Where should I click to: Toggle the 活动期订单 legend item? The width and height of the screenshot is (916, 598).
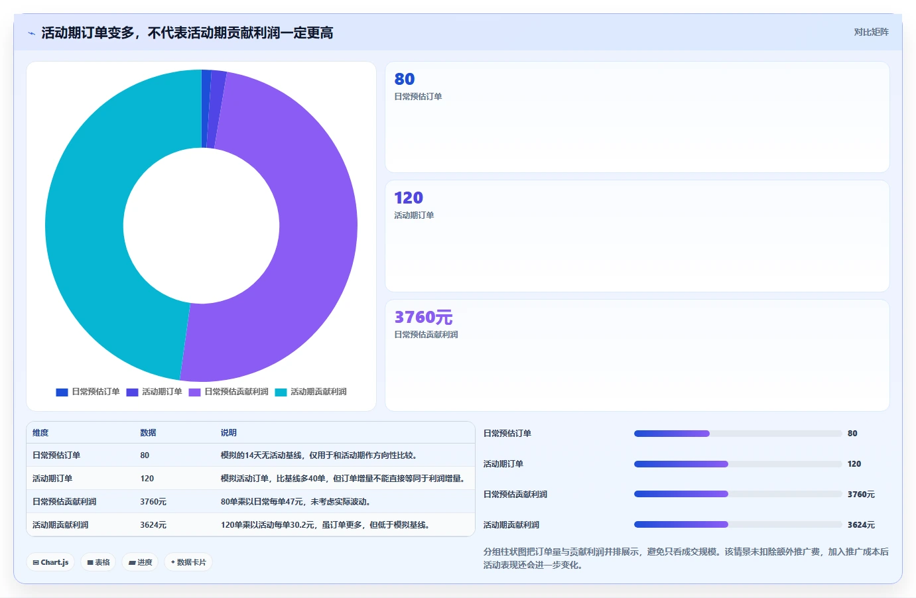coord(155,392)
